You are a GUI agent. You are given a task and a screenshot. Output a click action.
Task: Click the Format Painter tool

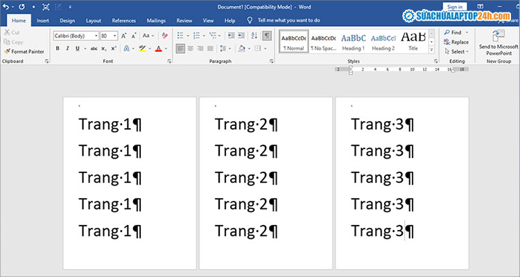(x=25, y=51)
